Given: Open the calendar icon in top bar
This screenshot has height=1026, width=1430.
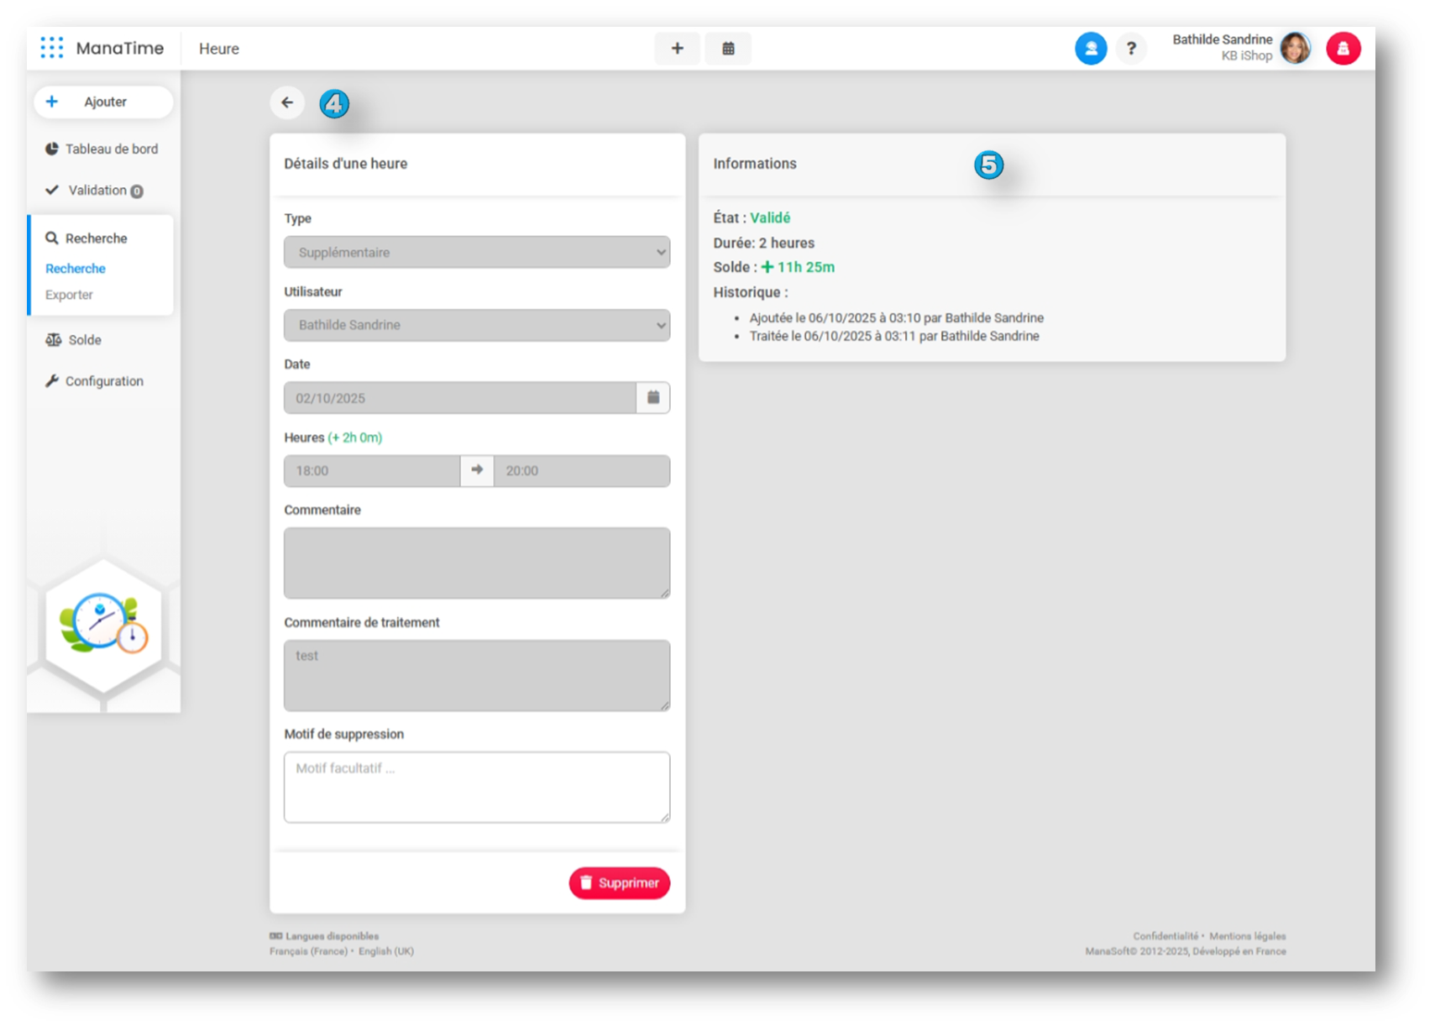Looking at the screenshot, I should click(728, 49).
